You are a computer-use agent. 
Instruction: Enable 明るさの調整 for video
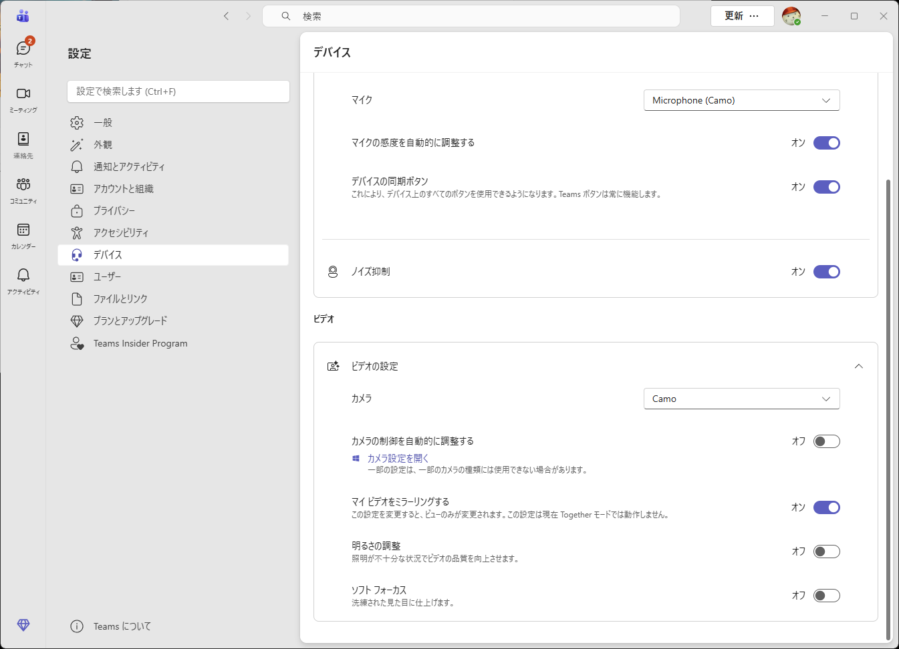(827, 551)
